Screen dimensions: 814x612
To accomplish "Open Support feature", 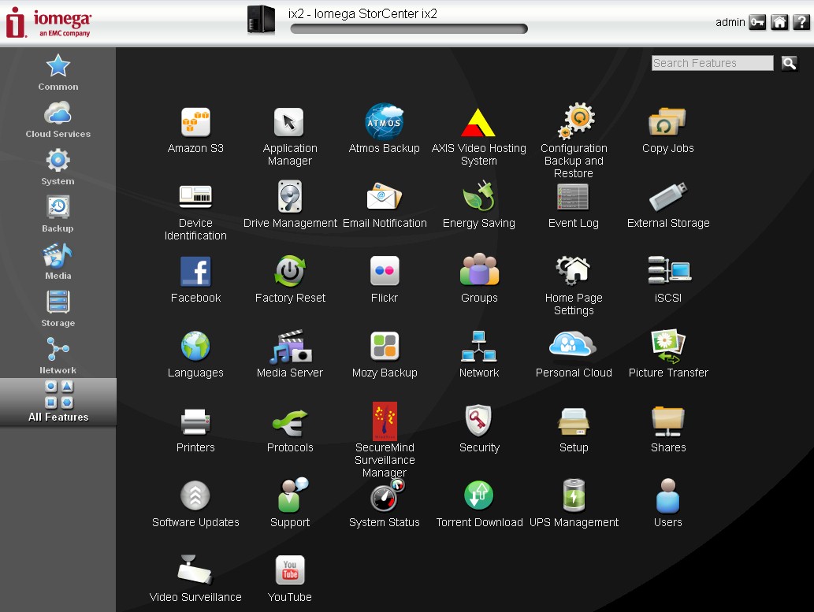I will pos(290,503).
